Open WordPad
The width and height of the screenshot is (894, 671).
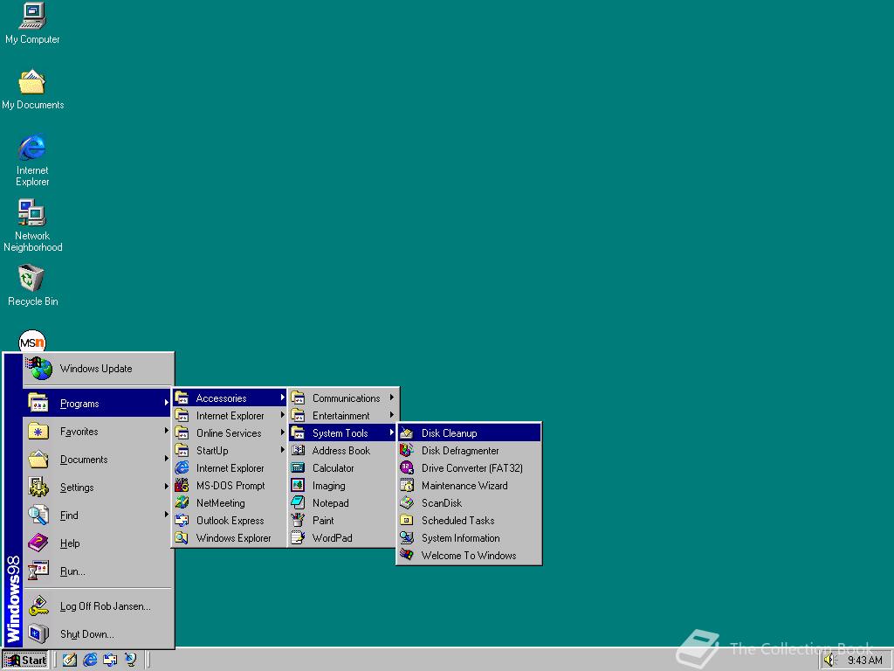pos(342,538)
